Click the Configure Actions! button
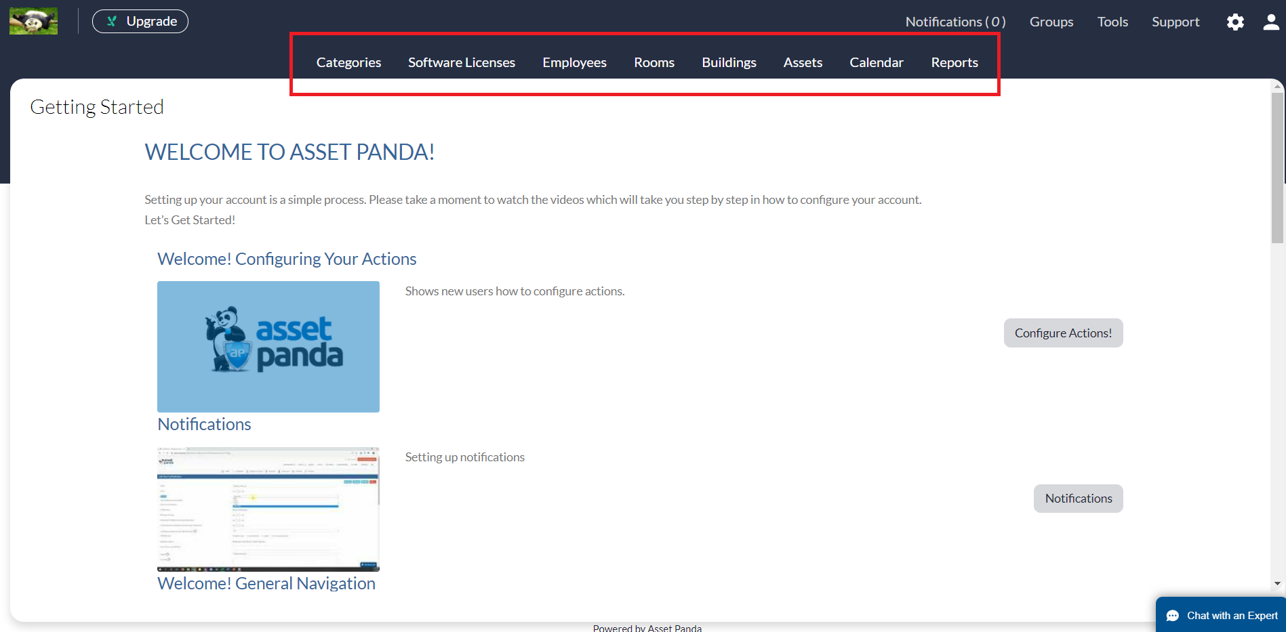Screen dimensions: 1286x632 tap(1063, 333)
